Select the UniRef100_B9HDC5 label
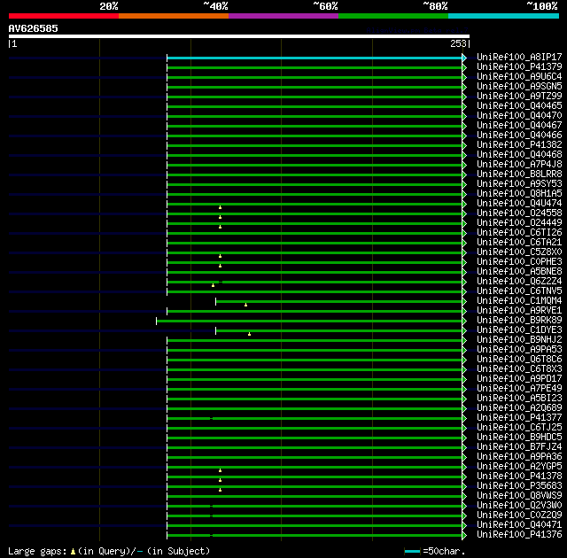The image size is (567, 558). pyautogui.click(x=519, y=438)
